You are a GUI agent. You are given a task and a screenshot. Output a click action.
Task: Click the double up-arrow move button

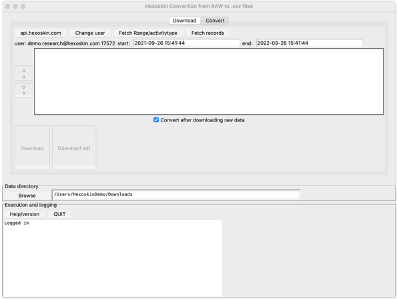click(24, 73)
